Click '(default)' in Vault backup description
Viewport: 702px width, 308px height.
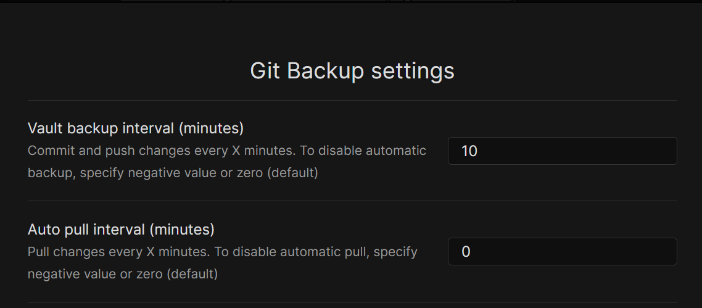pyautogui.click(x=292, y=173)
